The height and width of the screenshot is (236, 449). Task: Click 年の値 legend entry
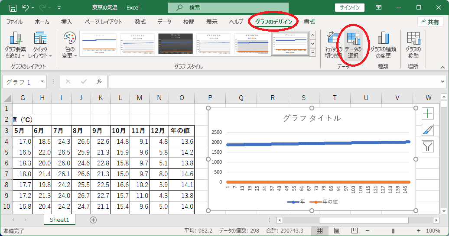coord(324,202)
